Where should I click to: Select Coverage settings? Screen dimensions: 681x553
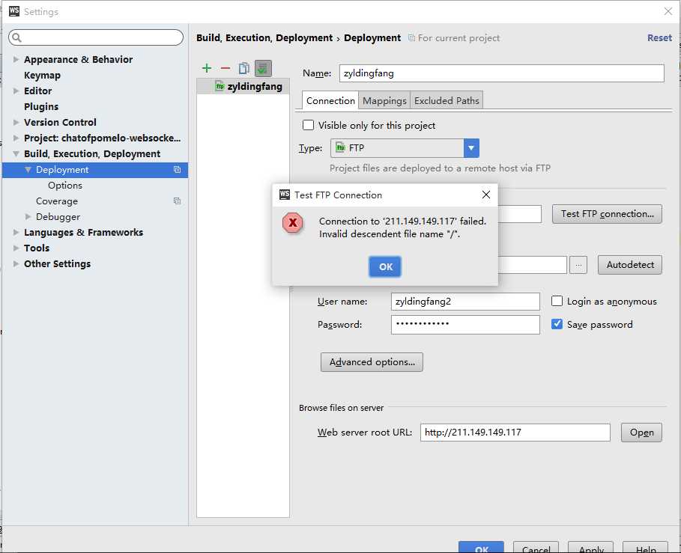point(57,201)
